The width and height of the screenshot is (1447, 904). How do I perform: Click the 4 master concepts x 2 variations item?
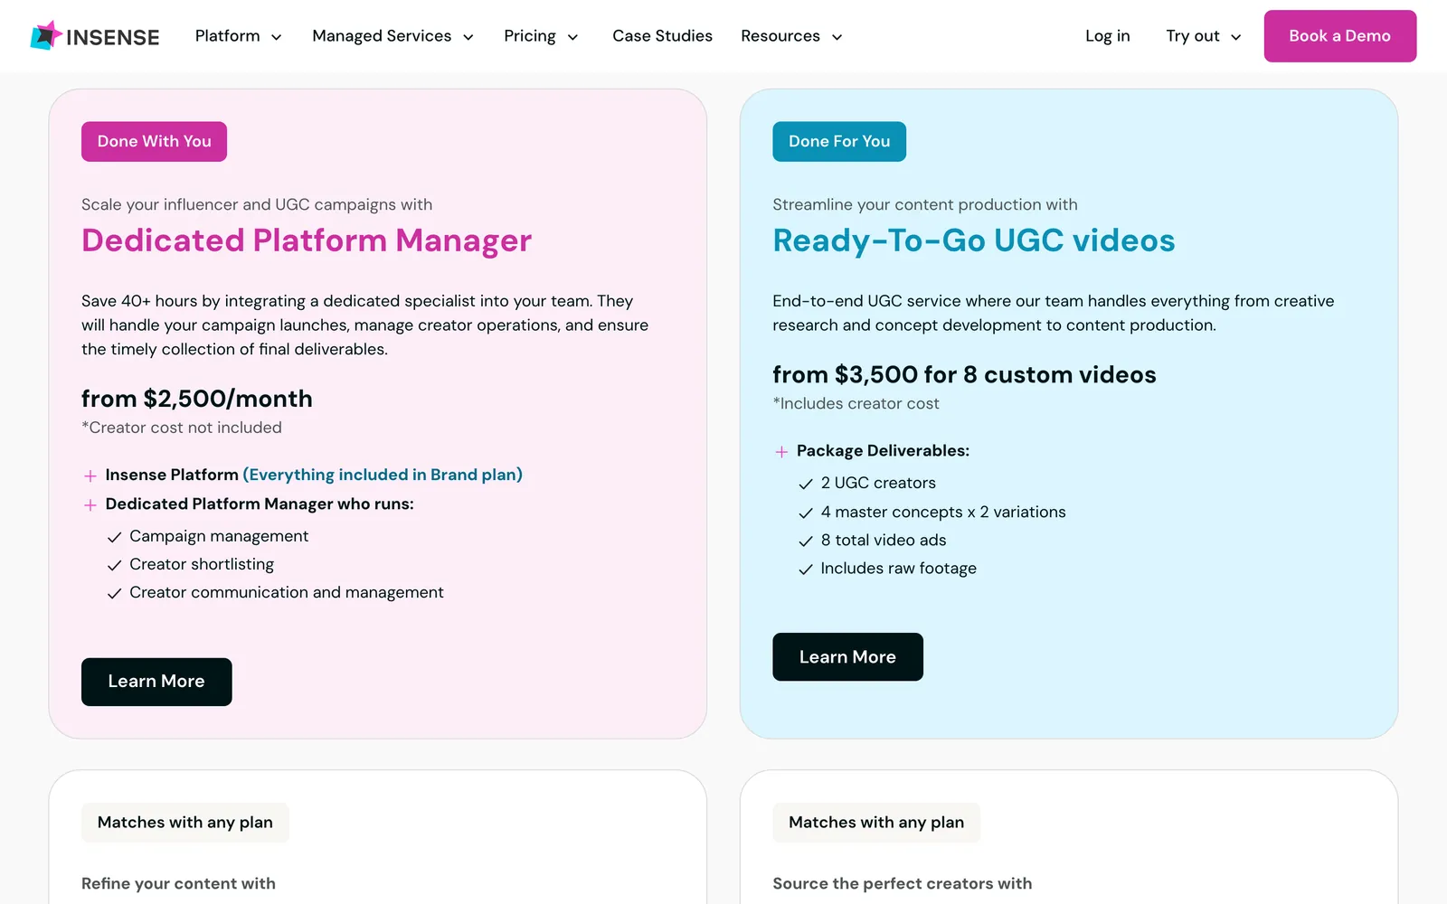[x=943, y=512]
